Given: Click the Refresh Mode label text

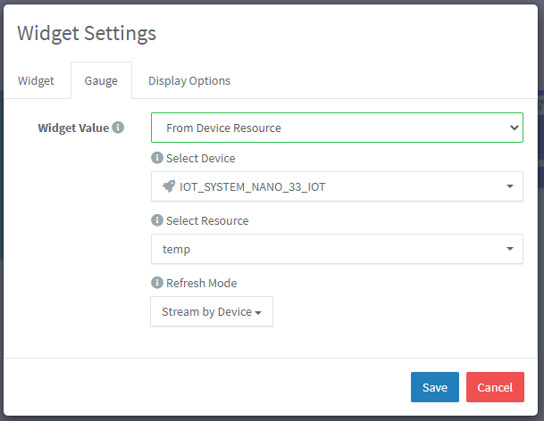Looking at the screenshot, I should point(201,283).
